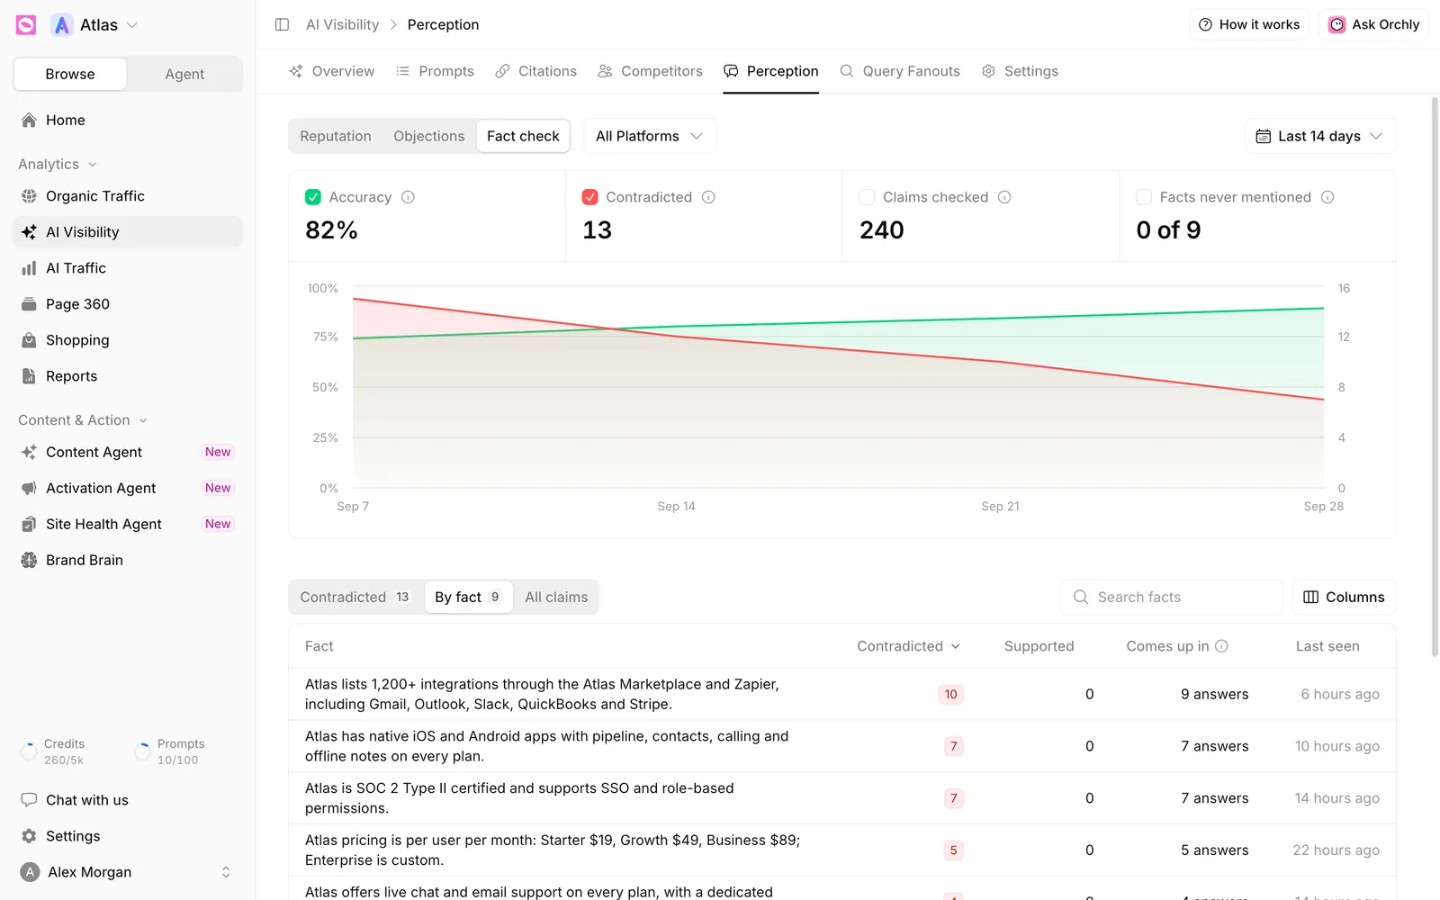Image resolution: width=1440 pixels, height=900 pixels.
Task: Select the Objections view
Action: [429, 136]
